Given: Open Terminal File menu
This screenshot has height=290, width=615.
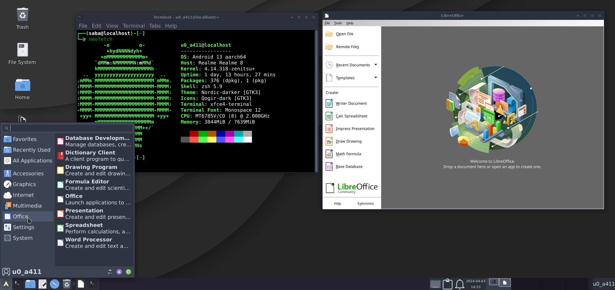Looking at the screenshot, I should (83, 26).
